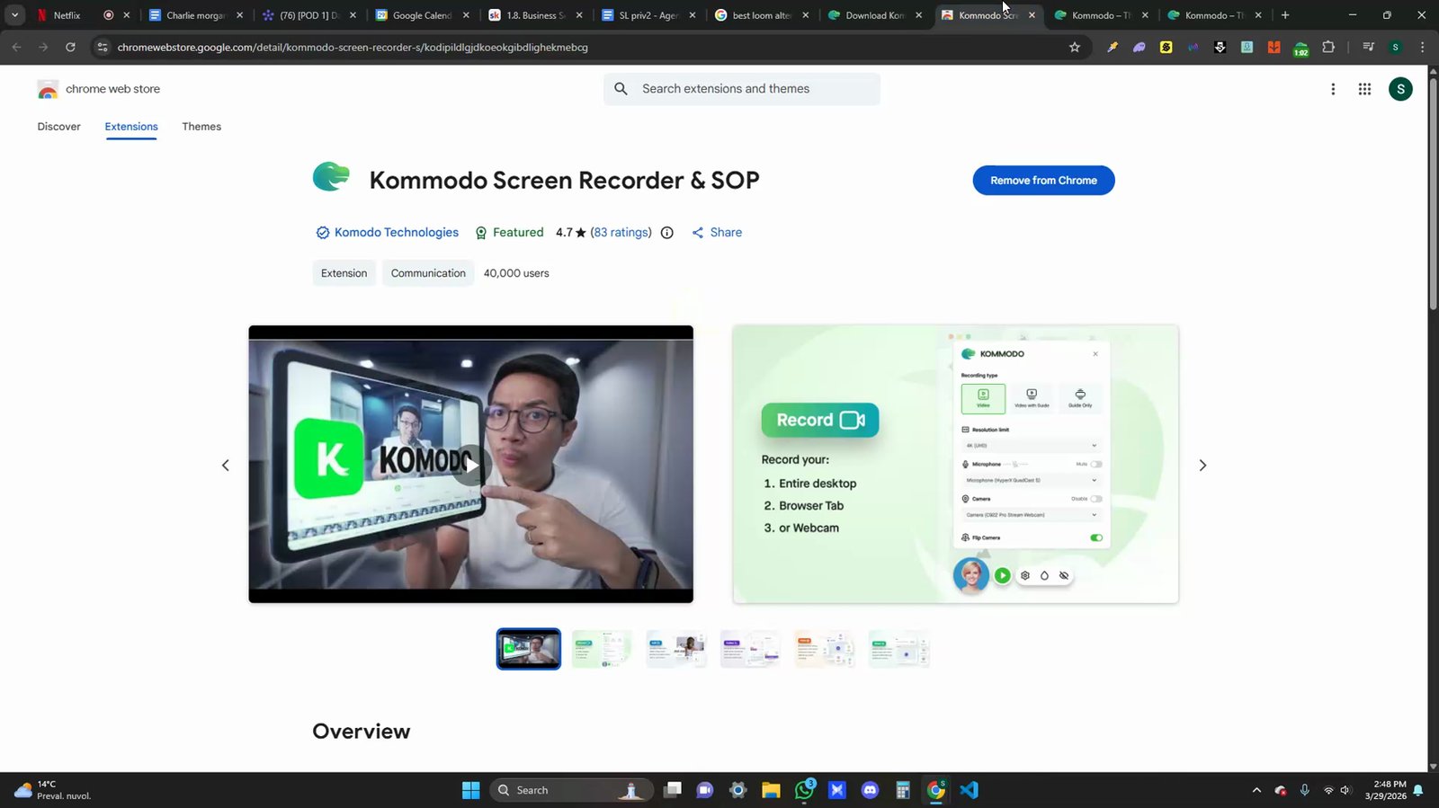The width and height of the screenshot is (1439, 808).
Task: Open the Windows Start menu
Action: point(471,790)
